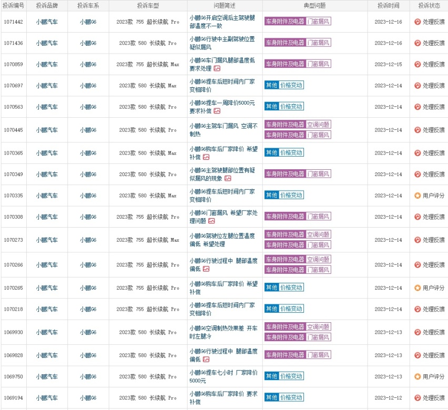Open complaint 小鹏G6开启空调后主驾驶腿部温度不一致
448x410 pixels.
point(222,22)
